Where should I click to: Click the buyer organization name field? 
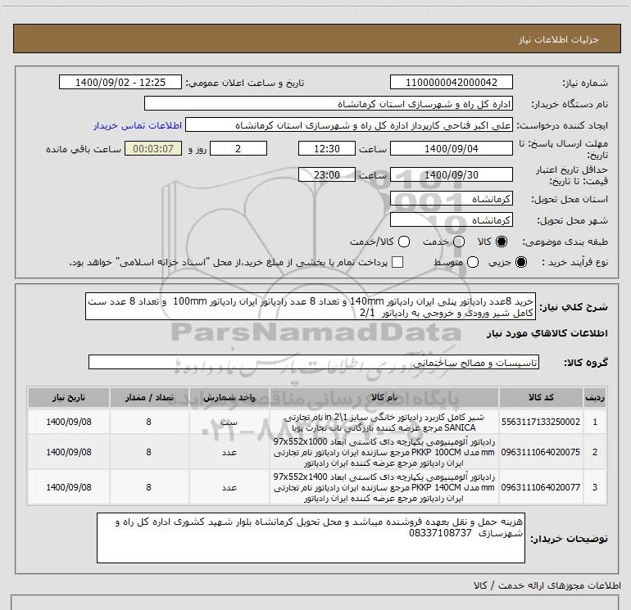pos(329,103)
